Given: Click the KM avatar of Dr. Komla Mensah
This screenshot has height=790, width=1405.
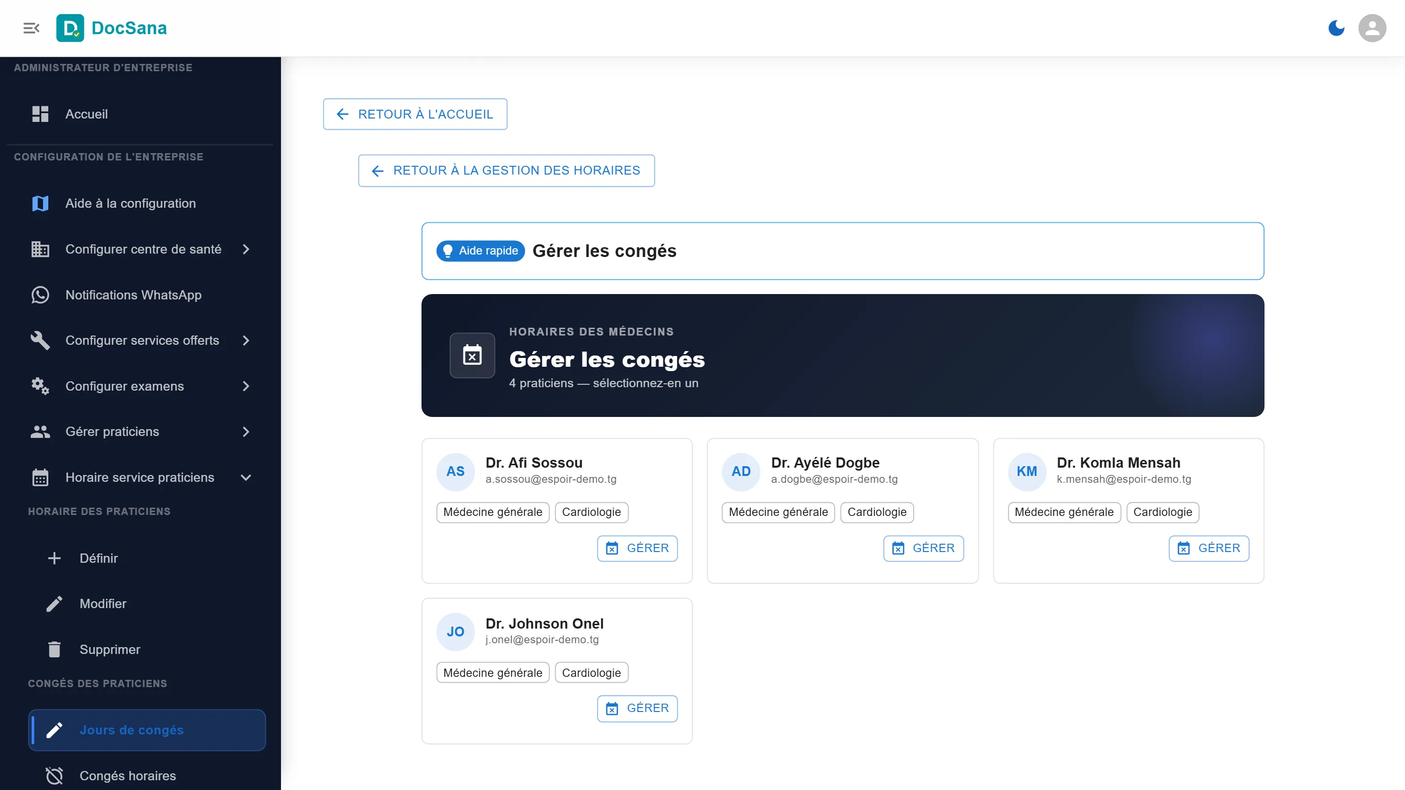Looking at the screenshot, I should pyautogui.click(x=1027, y=472).
